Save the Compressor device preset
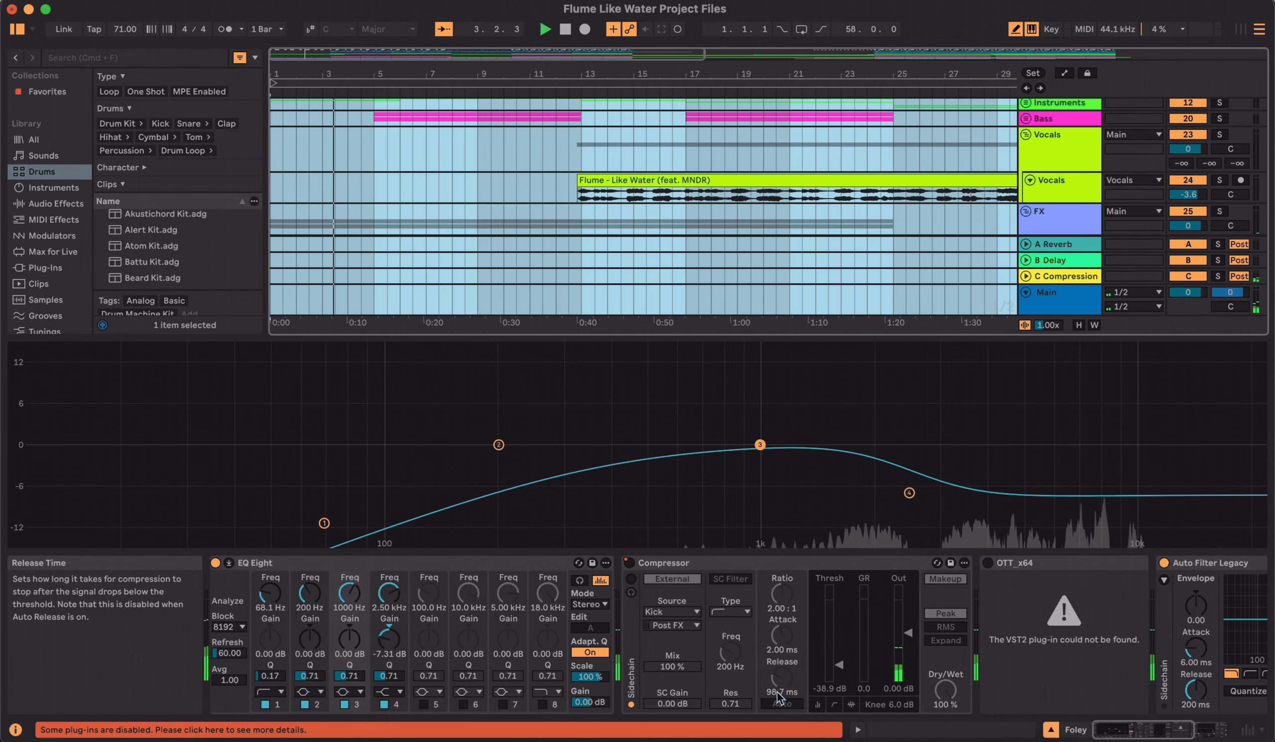Image resolution: width=1275 pixels, height=742 pixels. 951,562
